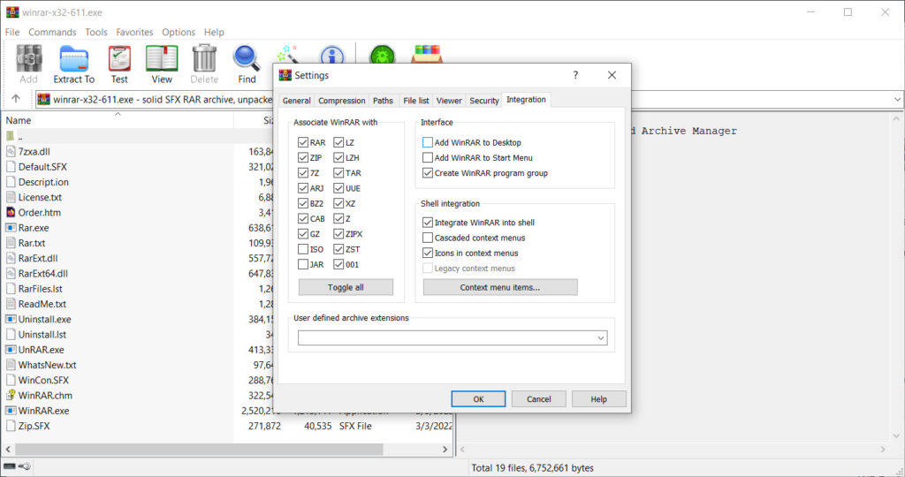Click the green VirusScan bug icon
905x477 pixels.
pyautogui.click(x=382, y=56)
